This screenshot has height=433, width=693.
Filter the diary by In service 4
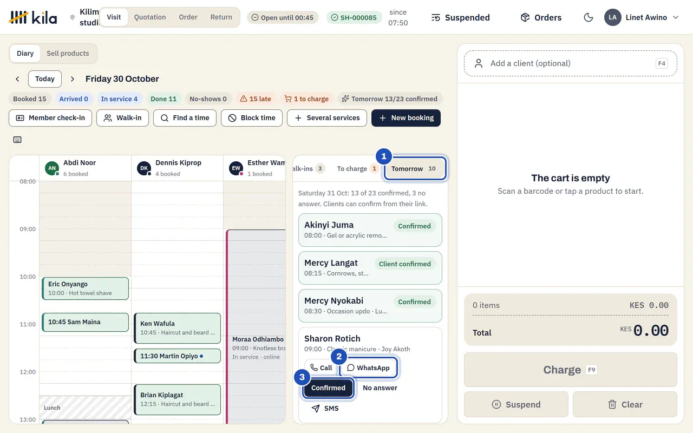[x=119, y=99]
